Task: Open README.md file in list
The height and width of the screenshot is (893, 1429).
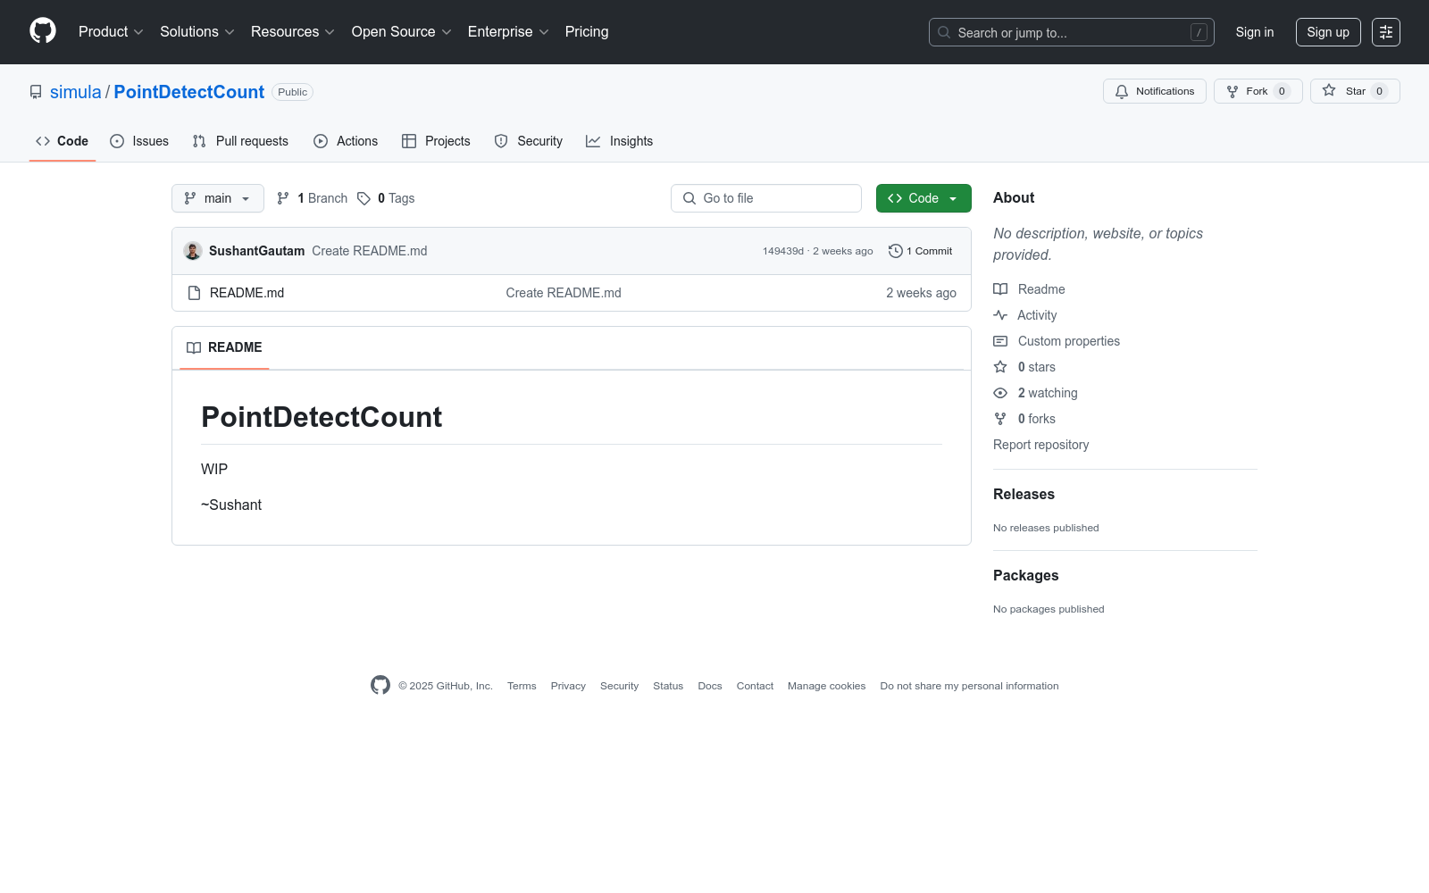Action: (x=247, y=293)
